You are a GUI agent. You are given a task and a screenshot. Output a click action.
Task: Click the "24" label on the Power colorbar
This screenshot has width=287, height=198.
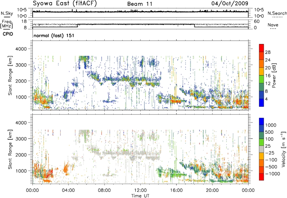click(x=268, y=60)
